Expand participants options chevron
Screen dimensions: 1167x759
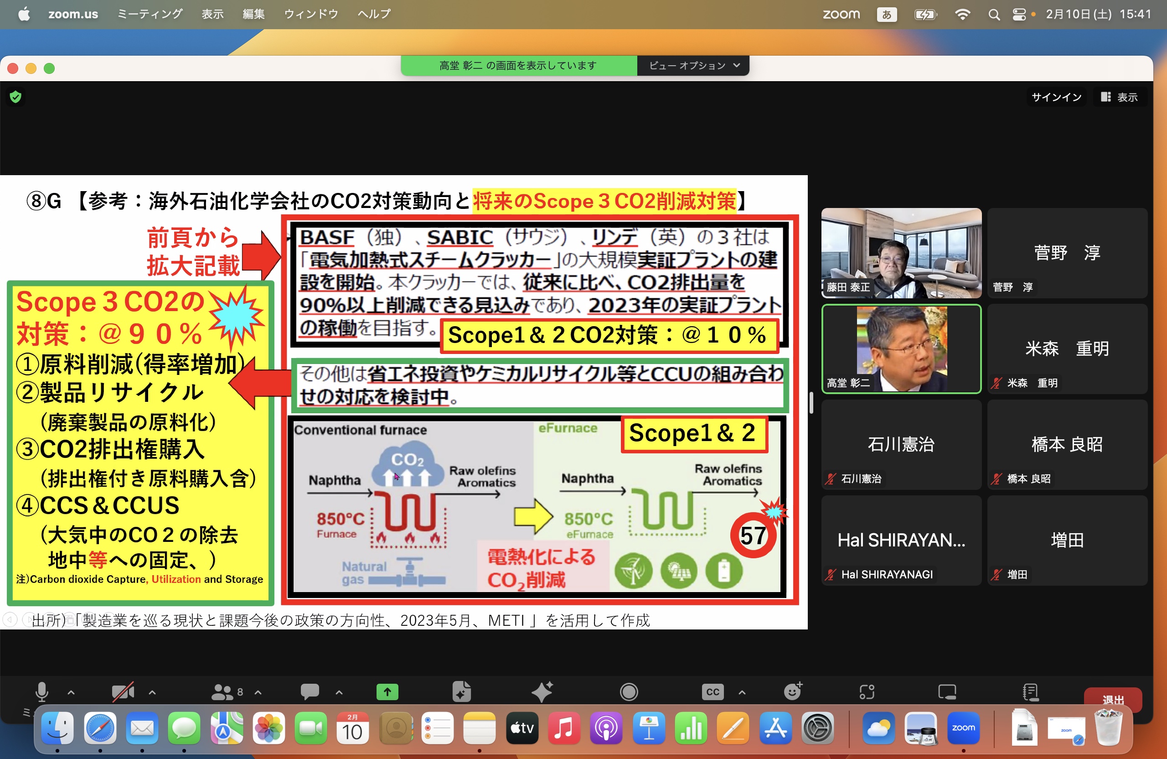[x=258, y=692]
